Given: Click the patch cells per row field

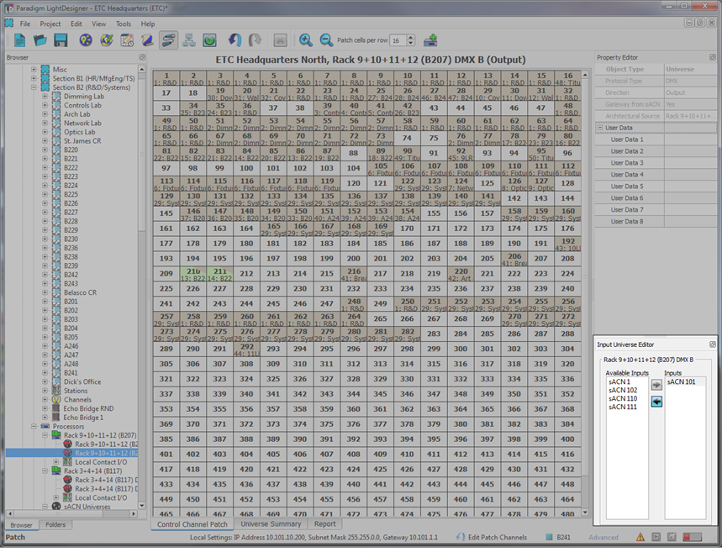Looking at the screenshot, I should click(x=398, y=40).
